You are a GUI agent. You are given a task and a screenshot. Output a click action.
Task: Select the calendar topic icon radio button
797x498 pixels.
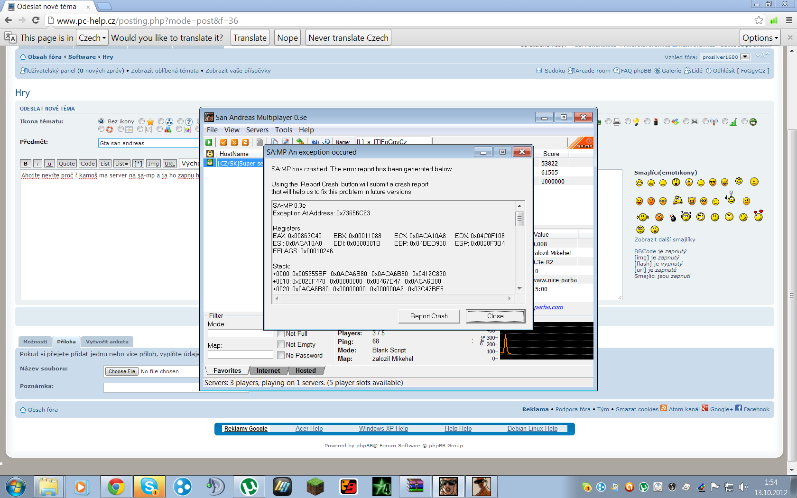[120, 129]
